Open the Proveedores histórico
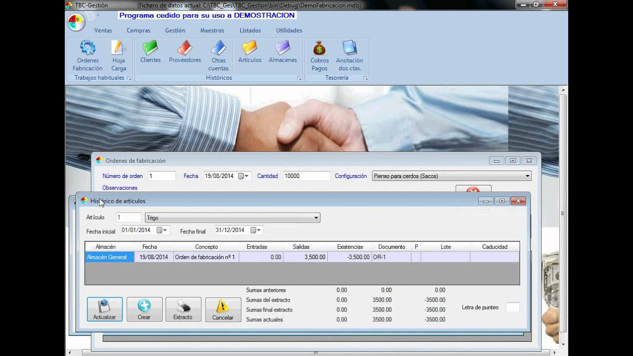Image resolution: width=633 pixels, height=356 pixels. point(184,52)
